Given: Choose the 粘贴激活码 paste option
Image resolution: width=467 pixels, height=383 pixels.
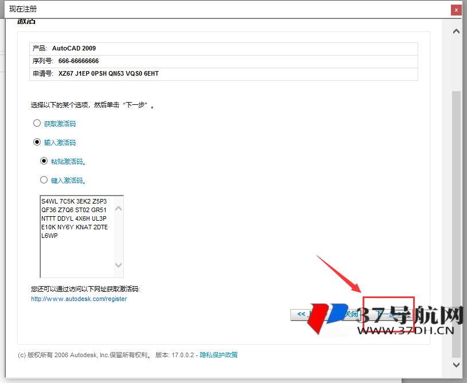Looking at the screenshot, I should coord(44,161).
